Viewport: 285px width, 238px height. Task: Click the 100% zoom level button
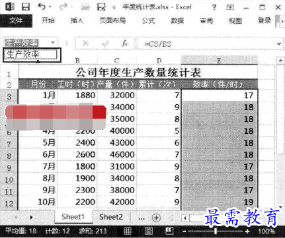pyautogui.click(x=266, y=231)
